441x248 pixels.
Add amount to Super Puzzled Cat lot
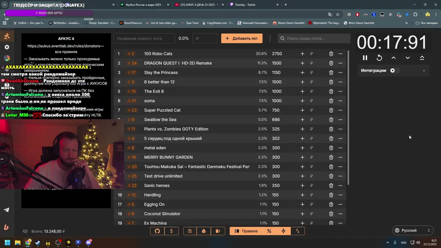[302, 110]
